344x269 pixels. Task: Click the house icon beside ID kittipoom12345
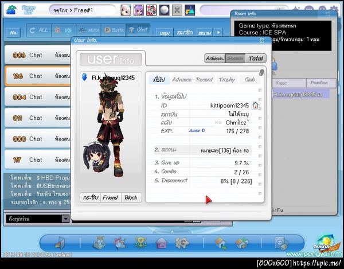click(x=255, y=106)
